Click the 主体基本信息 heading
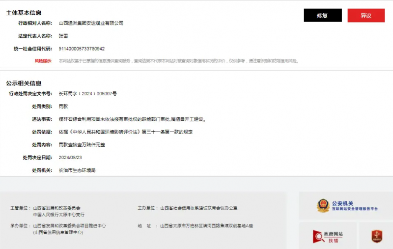Image resolution: width=393 pixels, height=249 pixels. [x=24, y=13]
